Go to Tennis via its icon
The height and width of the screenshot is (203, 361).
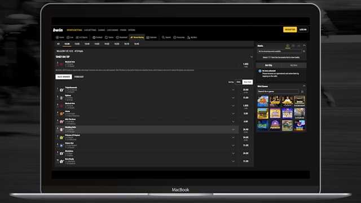click(x=106, y=37)
